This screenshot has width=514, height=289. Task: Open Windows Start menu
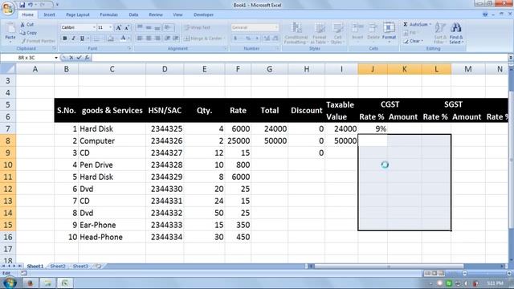pos(10,283)
